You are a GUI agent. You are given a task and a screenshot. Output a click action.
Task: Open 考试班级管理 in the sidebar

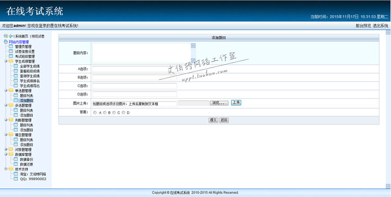tap(25, 56)
